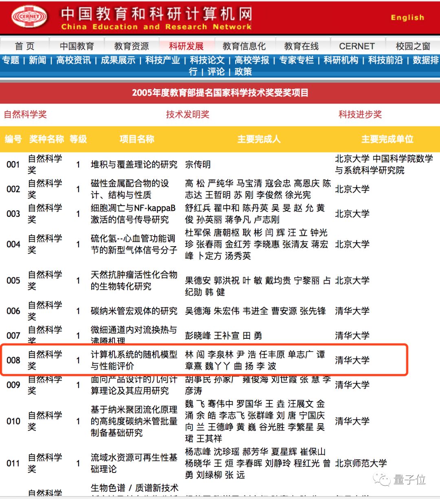Go to 教育信息化 tab
The height and width of the screenshot is (499, 440).
[244, 46]
